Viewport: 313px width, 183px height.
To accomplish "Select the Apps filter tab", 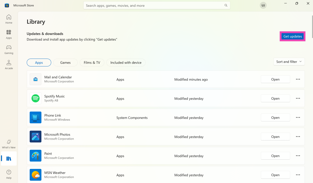I will click(39, 63).
